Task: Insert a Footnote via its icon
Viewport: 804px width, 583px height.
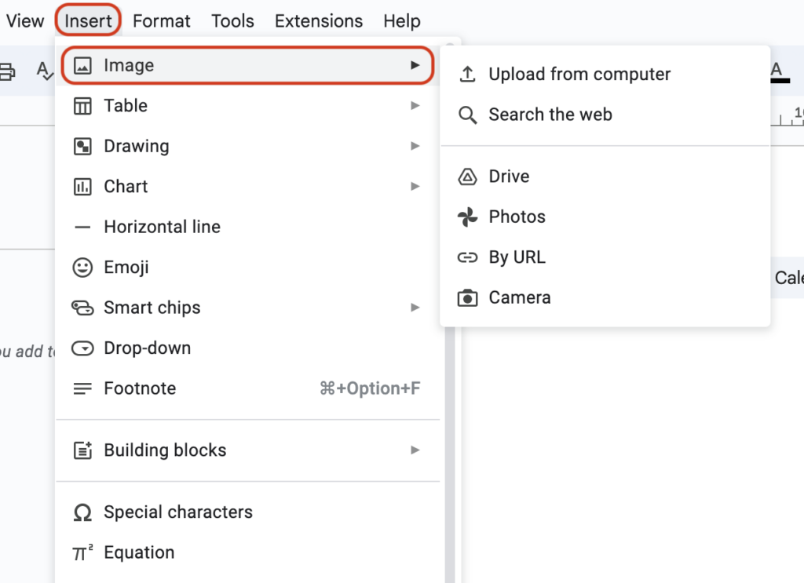Action: click(83, 388)
